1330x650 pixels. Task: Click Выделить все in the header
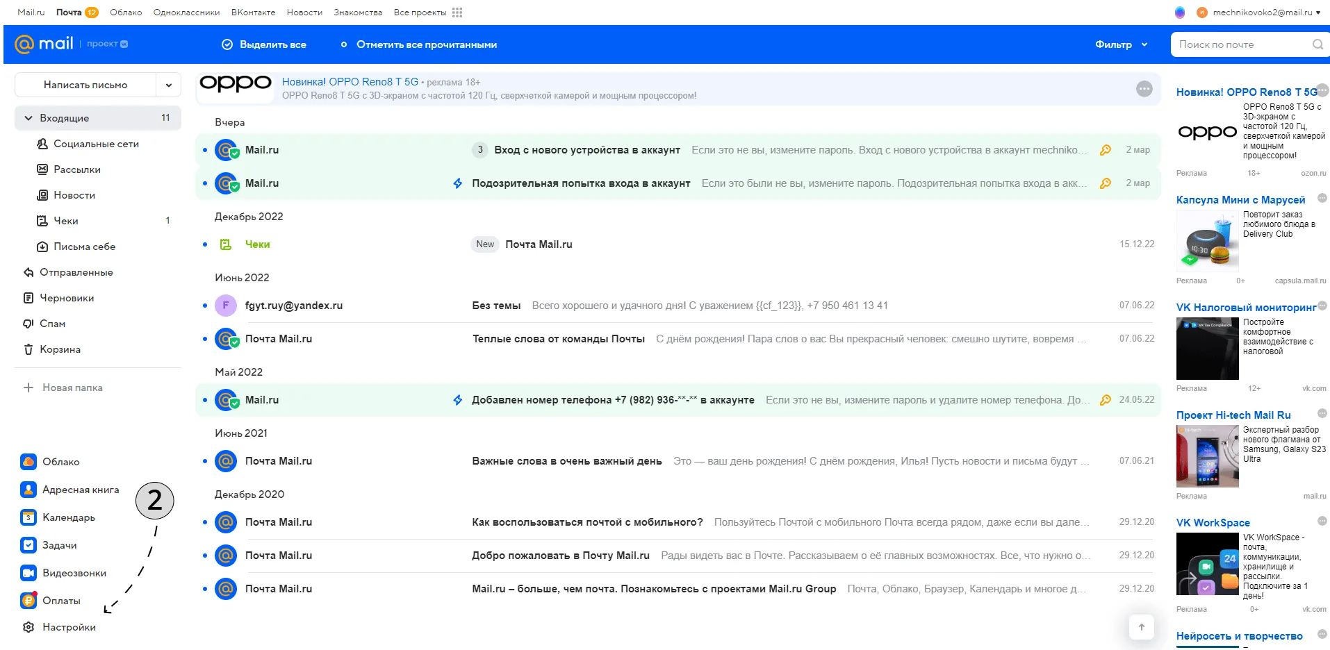pos(264,44)
